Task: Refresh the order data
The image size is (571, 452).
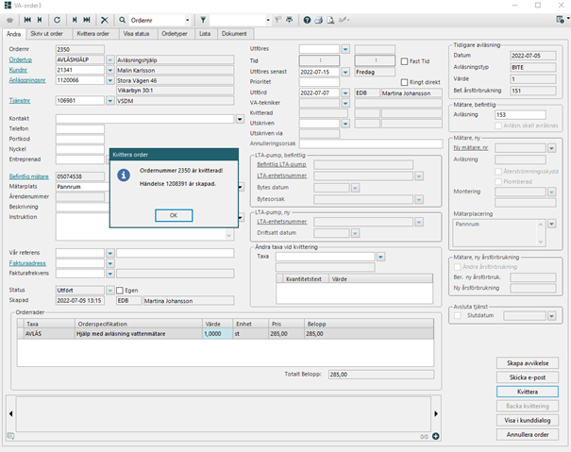Action: pos(58,20)
